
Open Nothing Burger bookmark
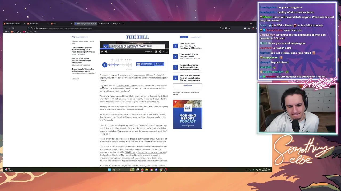[17, 32]
